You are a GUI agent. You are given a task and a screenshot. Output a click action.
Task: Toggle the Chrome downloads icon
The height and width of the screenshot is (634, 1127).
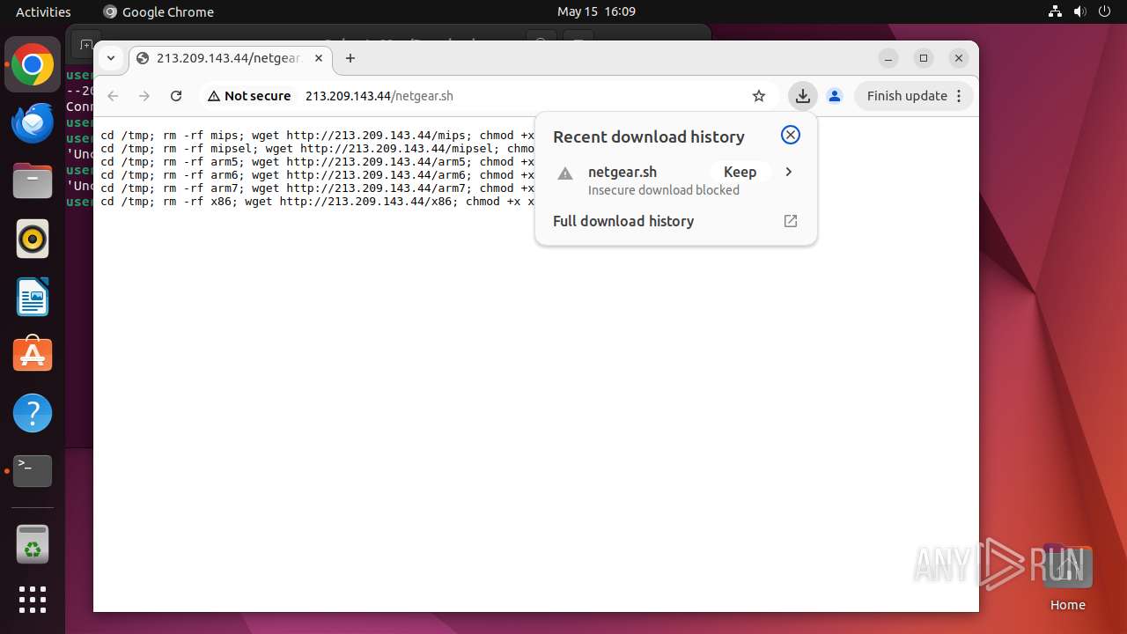click(802, 96)
